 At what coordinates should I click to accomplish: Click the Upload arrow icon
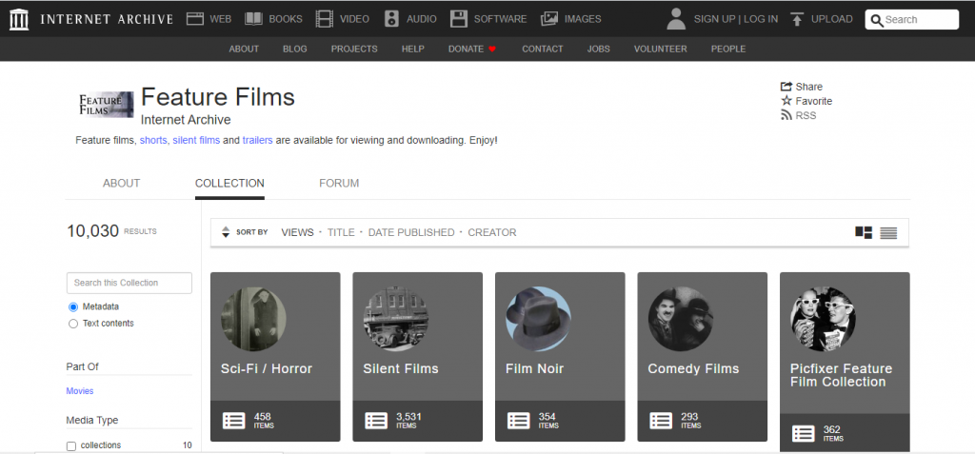click(x=797, y=19)
